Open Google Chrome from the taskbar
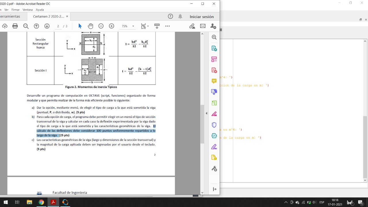 [x=41, y=202]
